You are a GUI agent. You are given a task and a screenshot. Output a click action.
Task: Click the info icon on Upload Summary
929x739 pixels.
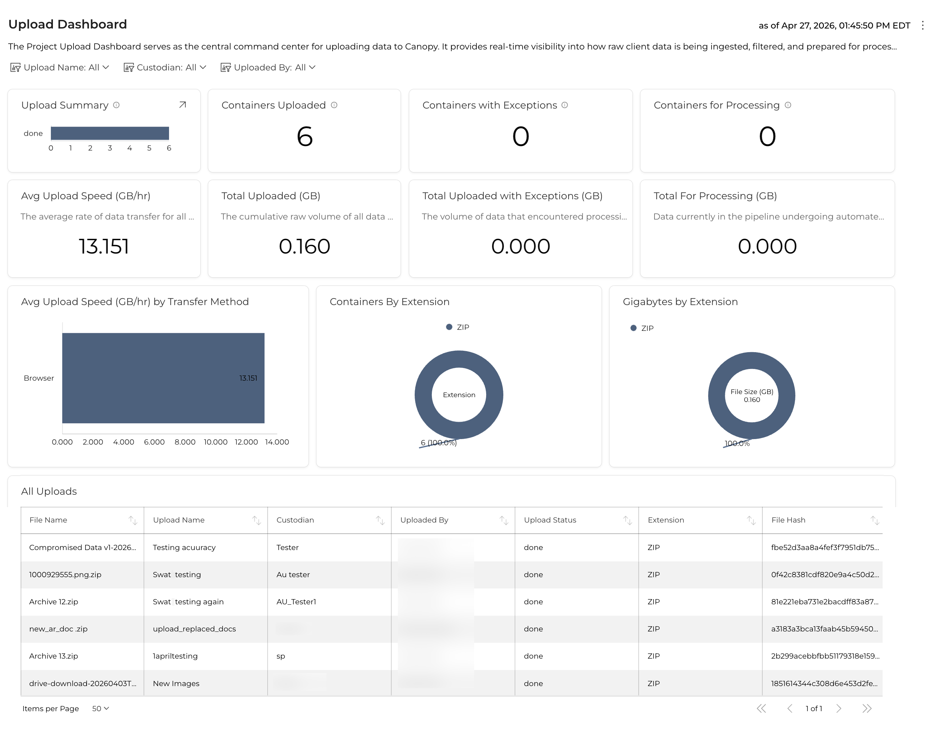(x=116, y=105)
